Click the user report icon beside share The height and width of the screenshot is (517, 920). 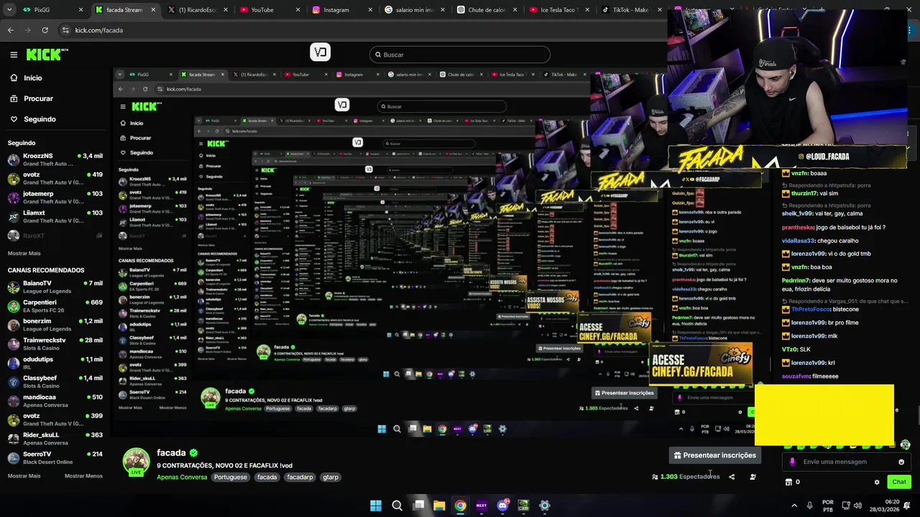(x=753, y=477)
